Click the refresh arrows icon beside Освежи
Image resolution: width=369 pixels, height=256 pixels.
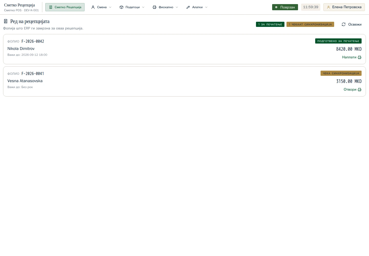[x=344, y=24]
